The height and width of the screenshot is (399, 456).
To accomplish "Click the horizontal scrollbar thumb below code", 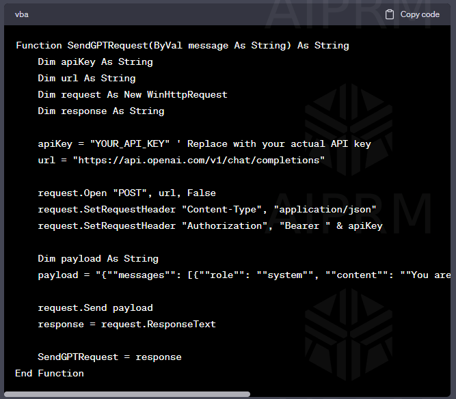I will [127, 394].
